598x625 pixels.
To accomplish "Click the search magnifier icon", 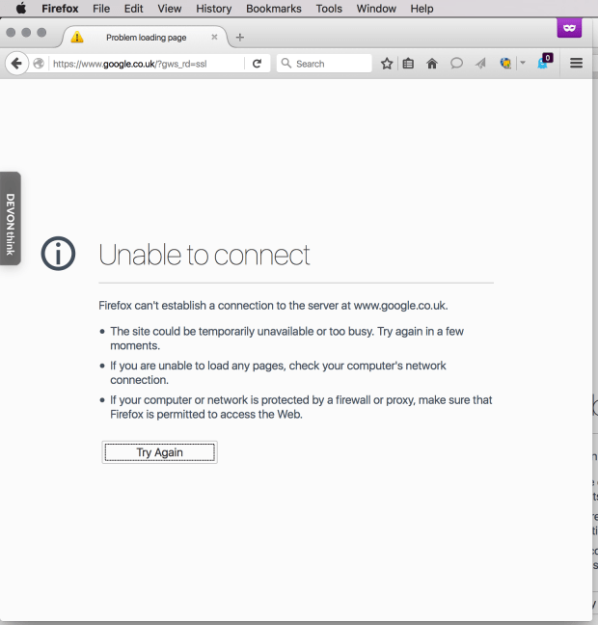I will [x=285, y=63].
